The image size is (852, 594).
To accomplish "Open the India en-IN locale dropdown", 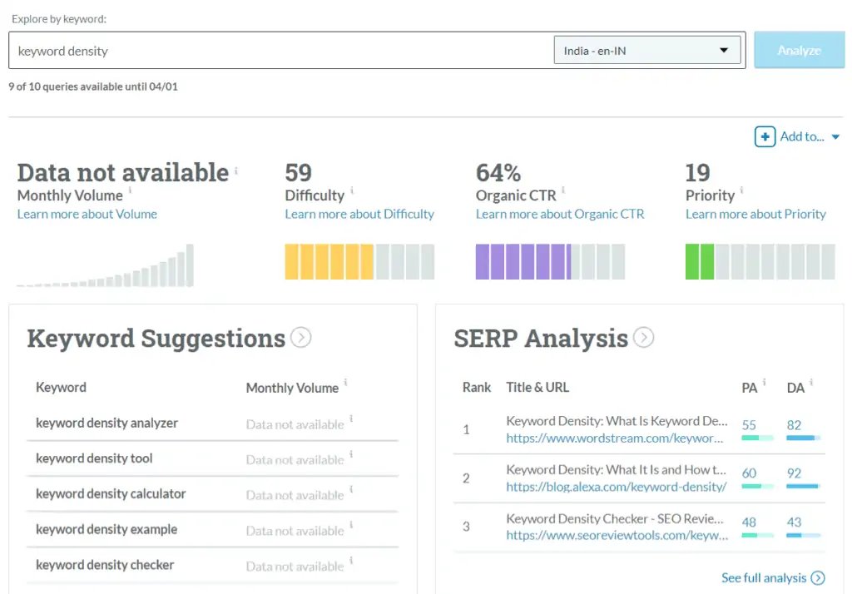I will pos(647,50).
